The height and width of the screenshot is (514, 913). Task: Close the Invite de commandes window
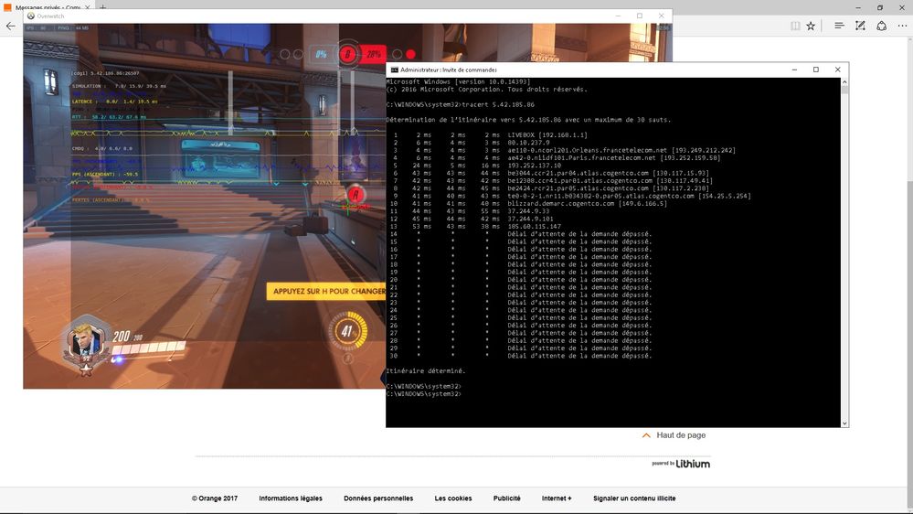(x=838, y=70)
